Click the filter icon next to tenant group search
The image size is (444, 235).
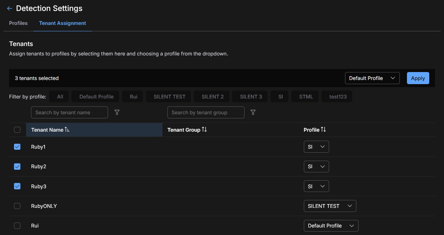253,112
